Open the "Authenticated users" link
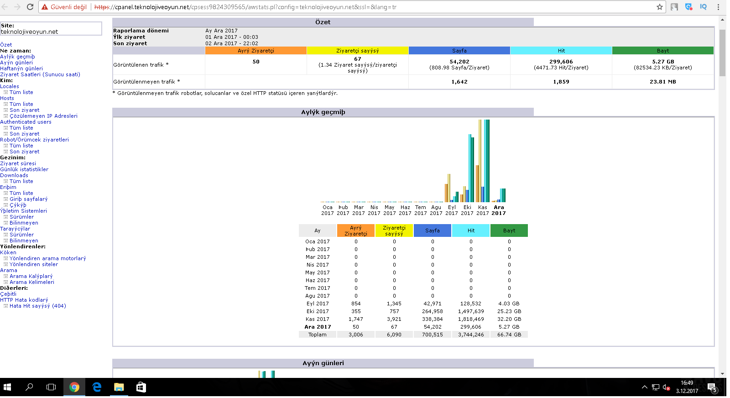Viewport: 730px width, 398px height. [26, 122]
